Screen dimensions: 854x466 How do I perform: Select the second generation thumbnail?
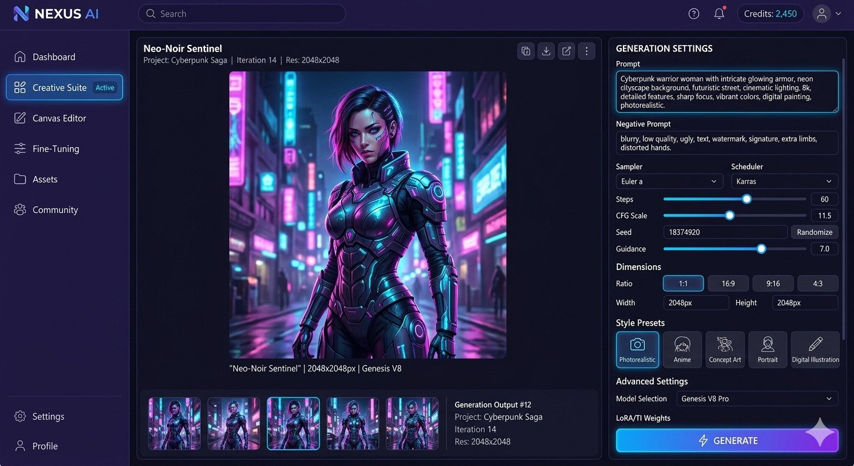click(234, 424)
